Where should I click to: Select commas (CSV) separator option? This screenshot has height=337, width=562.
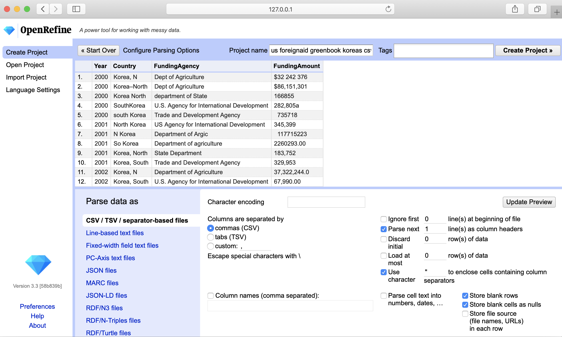pos(211,228)
